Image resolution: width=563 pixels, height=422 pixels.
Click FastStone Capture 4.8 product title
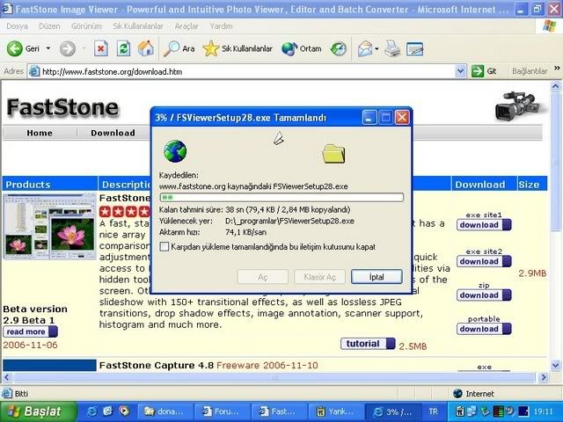pos(157,366)
